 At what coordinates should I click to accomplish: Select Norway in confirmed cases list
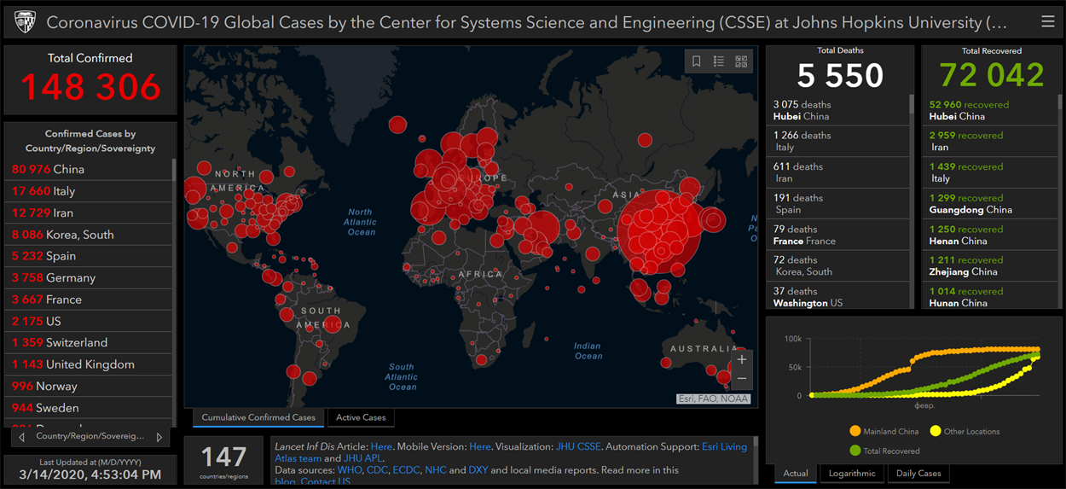(x=88, y=386)
